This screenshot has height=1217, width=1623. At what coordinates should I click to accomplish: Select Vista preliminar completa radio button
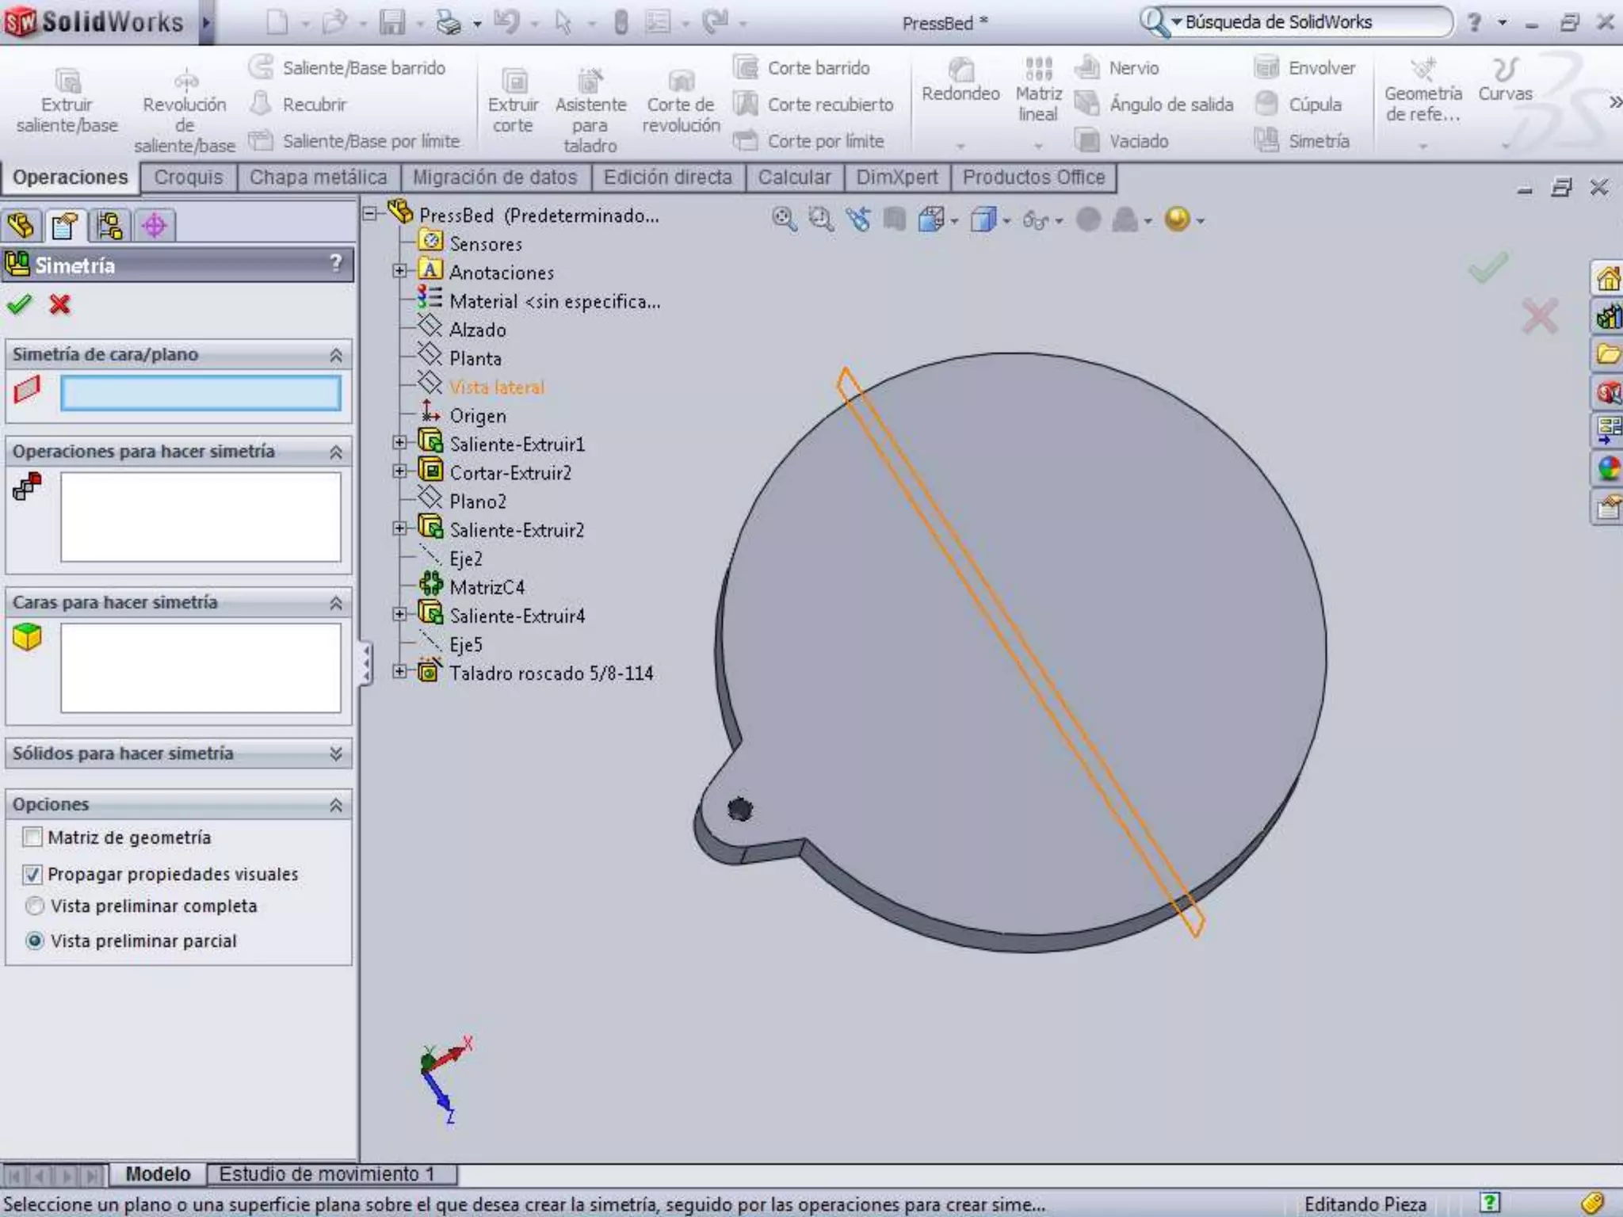pos(35,906)
